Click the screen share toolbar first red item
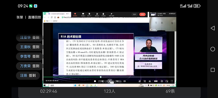The height and width of the screenshot is (98, 218). pos(75,14)
